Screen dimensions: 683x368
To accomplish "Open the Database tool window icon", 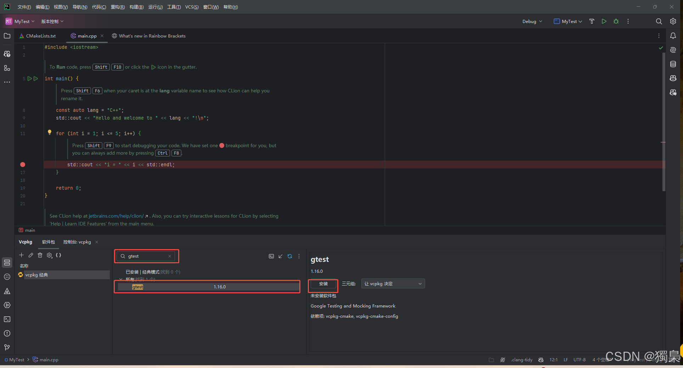I will [x=673, y=64].
